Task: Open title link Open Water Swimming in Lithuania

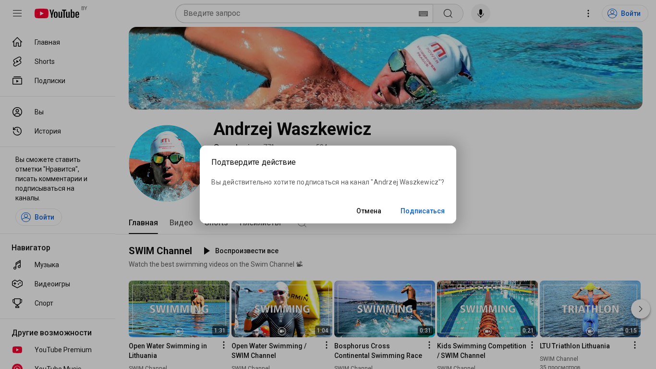Action: click(168, 351)
